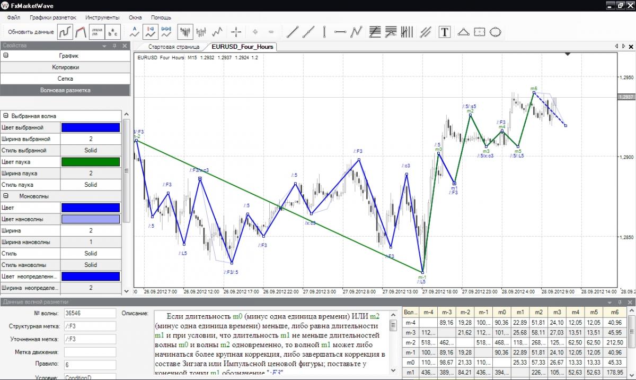Click the green 'Цвет паука' color swatch
This screenshot has width=636, height=380.
[90, 162]
